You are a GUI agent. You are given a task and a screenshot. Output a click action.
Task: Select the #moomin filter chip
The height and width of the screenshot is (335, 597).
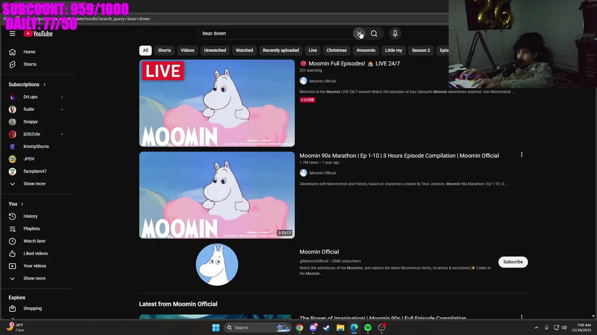tap(366, 50)
